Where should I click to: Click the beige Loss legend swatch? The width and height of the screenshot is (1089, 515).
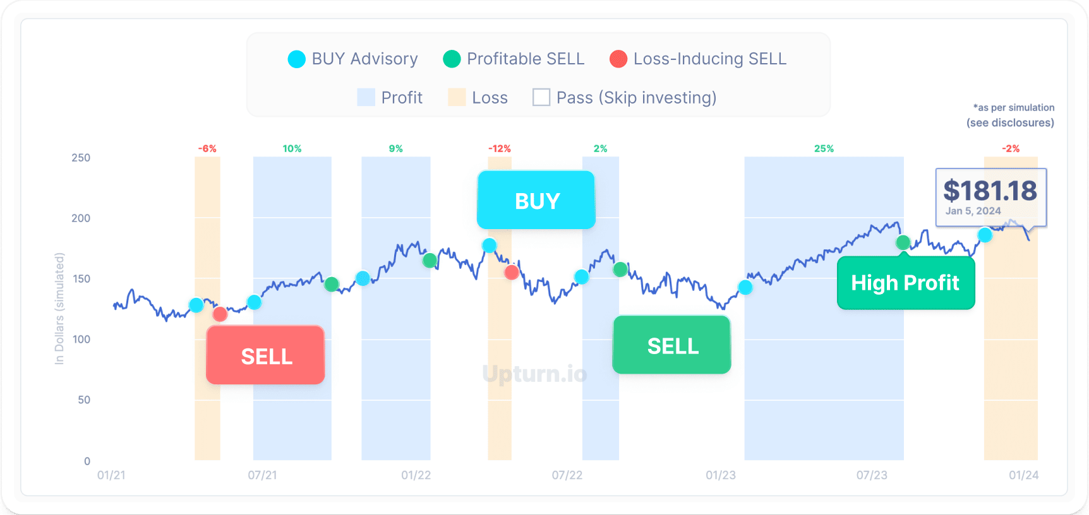click(457, 97)
